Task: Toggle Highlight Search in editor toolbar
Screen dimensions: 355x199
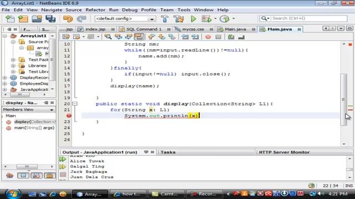Action: click(139, 37)
